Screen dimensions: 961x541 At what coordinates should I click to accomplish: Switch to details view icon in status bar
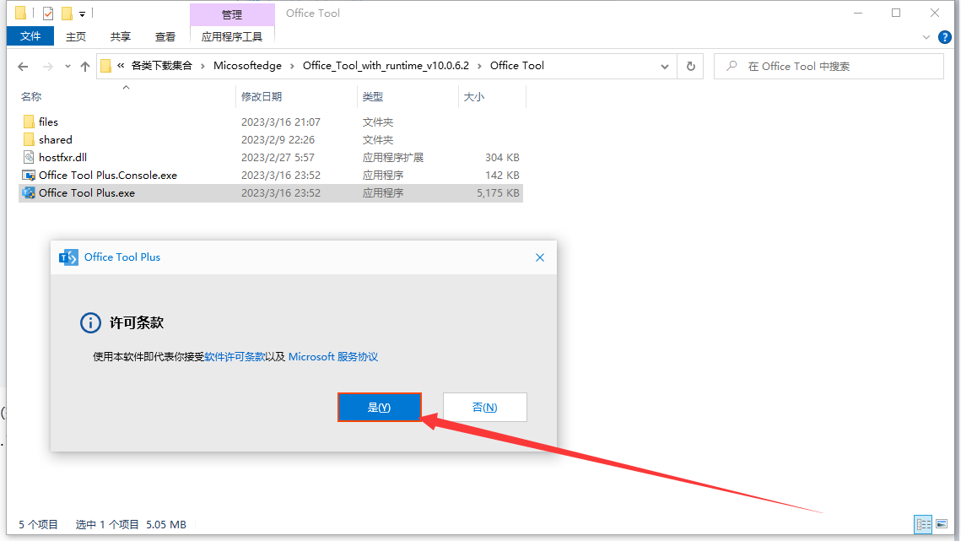point(923,524)
